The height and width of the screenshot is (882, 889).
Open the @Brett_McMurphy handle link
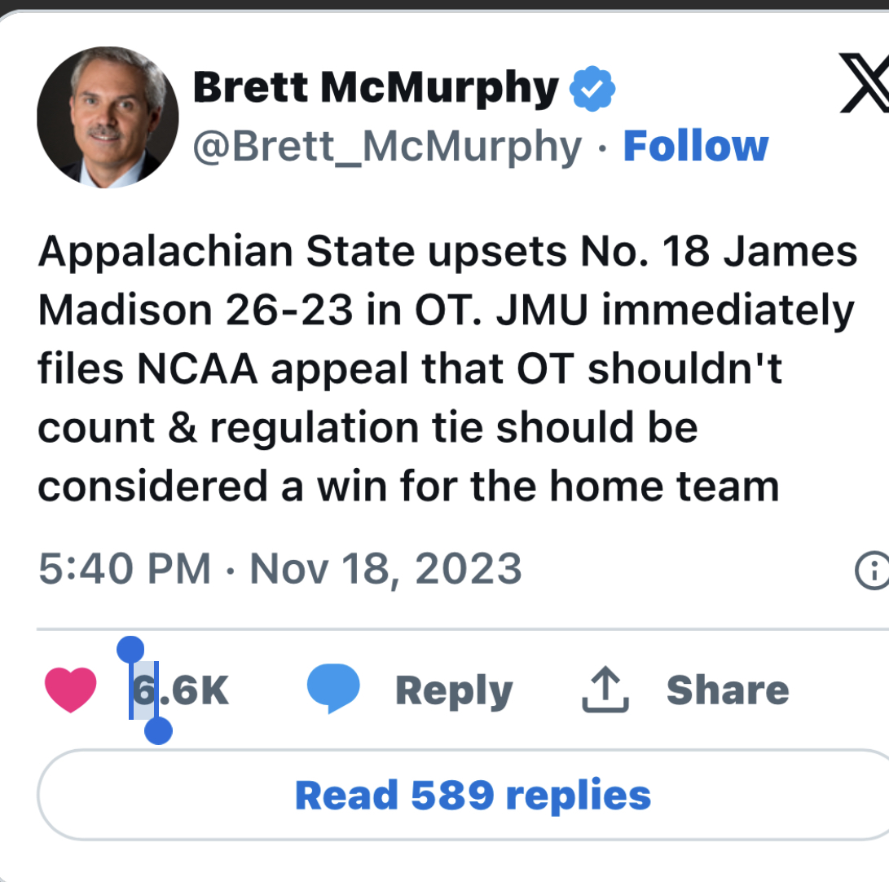pos(387,147)
